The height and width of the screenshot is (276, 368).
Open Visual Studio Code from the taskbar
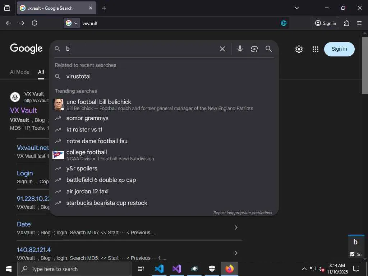(x=159, y=269)
